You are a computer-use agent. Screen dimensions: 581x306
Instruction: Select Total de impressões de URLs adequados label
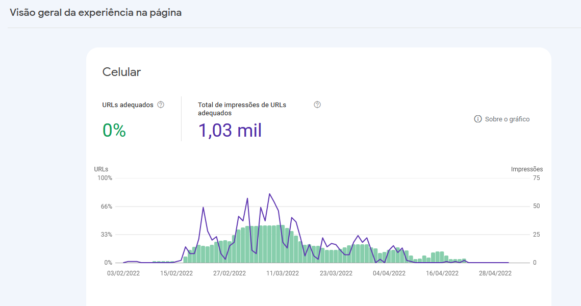242,109
